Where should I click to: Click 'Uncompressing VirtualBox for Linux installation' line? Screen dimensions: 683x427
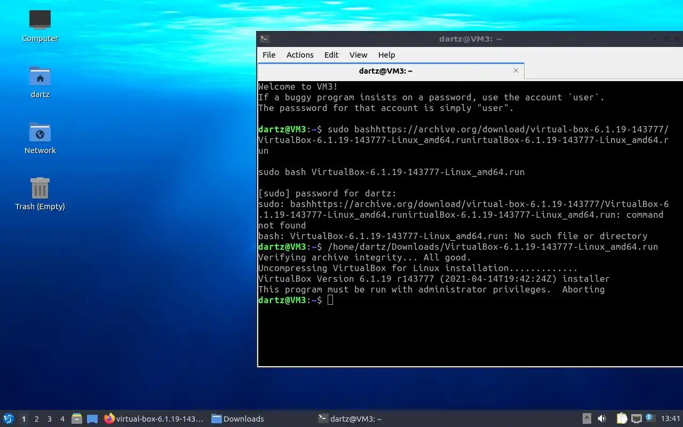pos(418,268)
